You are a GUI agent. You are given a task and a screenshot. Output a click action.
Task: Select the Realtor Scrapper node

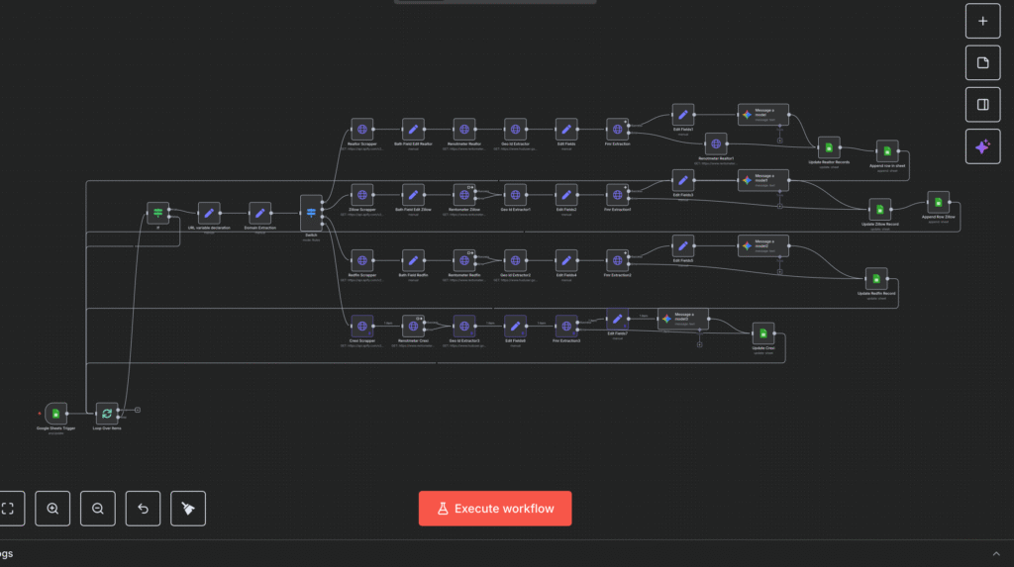362,130
